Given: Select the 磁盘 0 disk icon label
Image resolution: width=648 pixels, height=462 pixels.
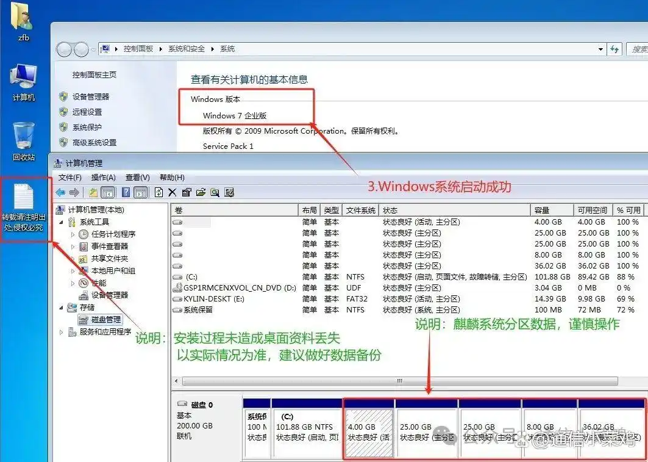Looking at the screenshot, I should point(195,405).
